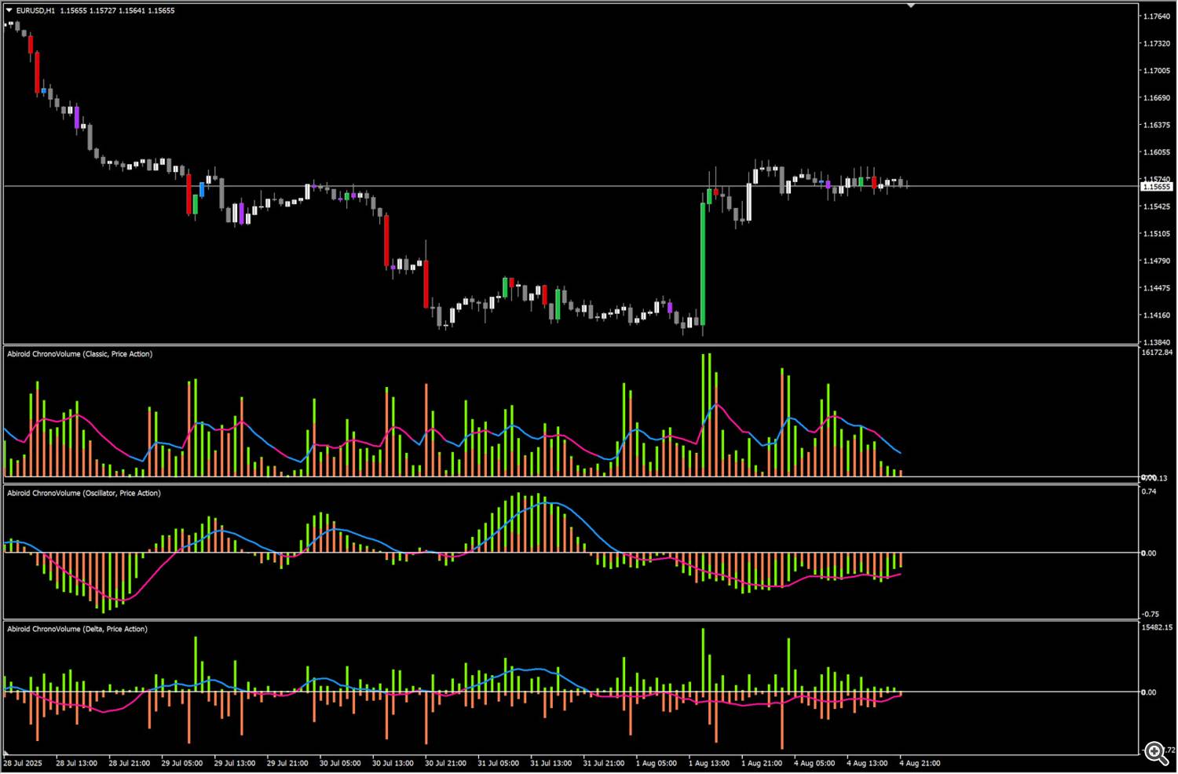Click the 0.00 zero label in Delta panel
This screenshot has width=1178, height=774.
click(1149, 692)
